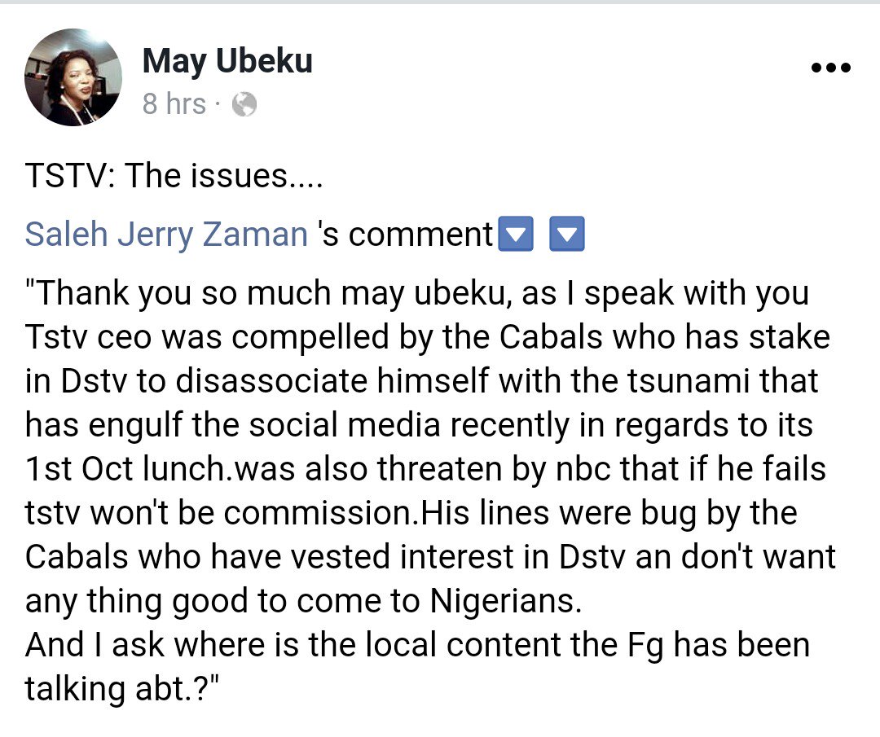Click the line starting "Thank you so much"

417,293
